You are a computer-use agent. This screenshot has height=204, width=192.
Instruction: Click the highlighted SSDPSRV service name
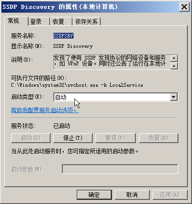63,36
